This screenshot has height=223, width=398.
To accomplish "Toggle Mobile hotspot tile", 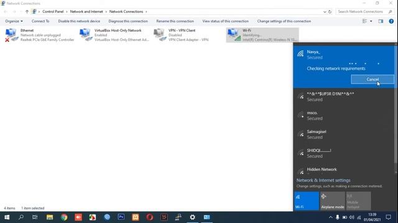I will pyautogui.click(x=358, y=201).
